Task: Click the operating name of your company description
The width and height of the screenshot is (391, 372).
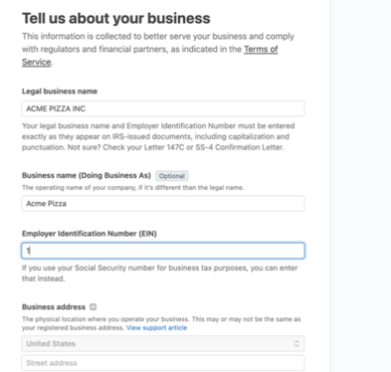Action: tap(133, 188)
